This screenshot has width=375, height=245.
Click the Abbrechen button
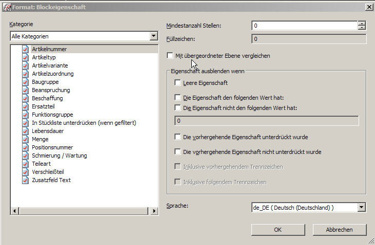click(x=340, y=230)
